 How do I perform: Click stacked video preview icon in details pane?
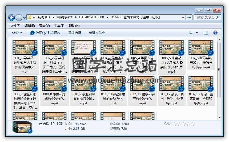coord(22,127)
